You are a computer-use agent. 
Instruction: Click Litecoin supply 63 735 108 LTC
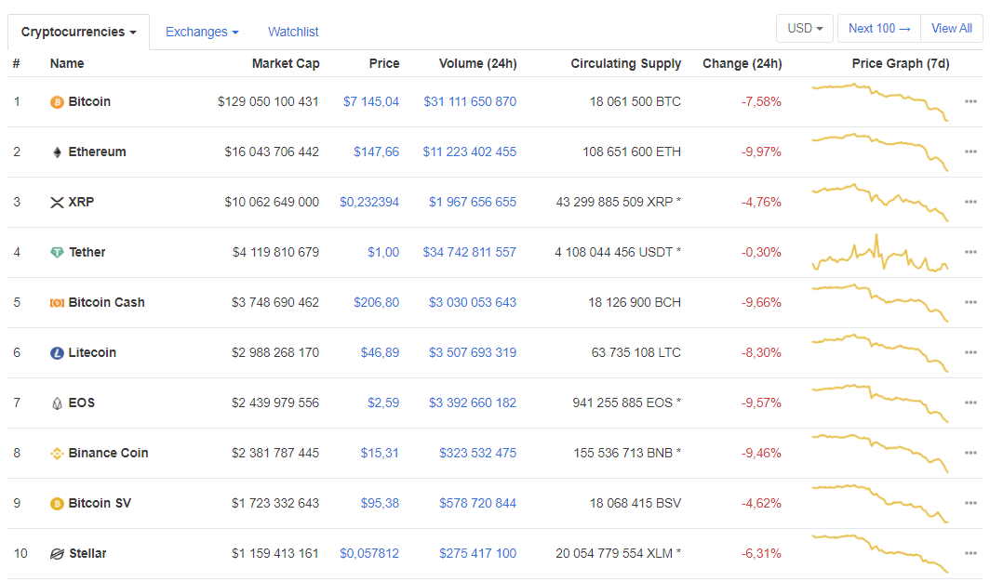tap(635, 352)
